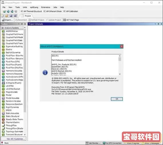
Task: Click the toolbox scroll up arrow
Action: [25, 28]
